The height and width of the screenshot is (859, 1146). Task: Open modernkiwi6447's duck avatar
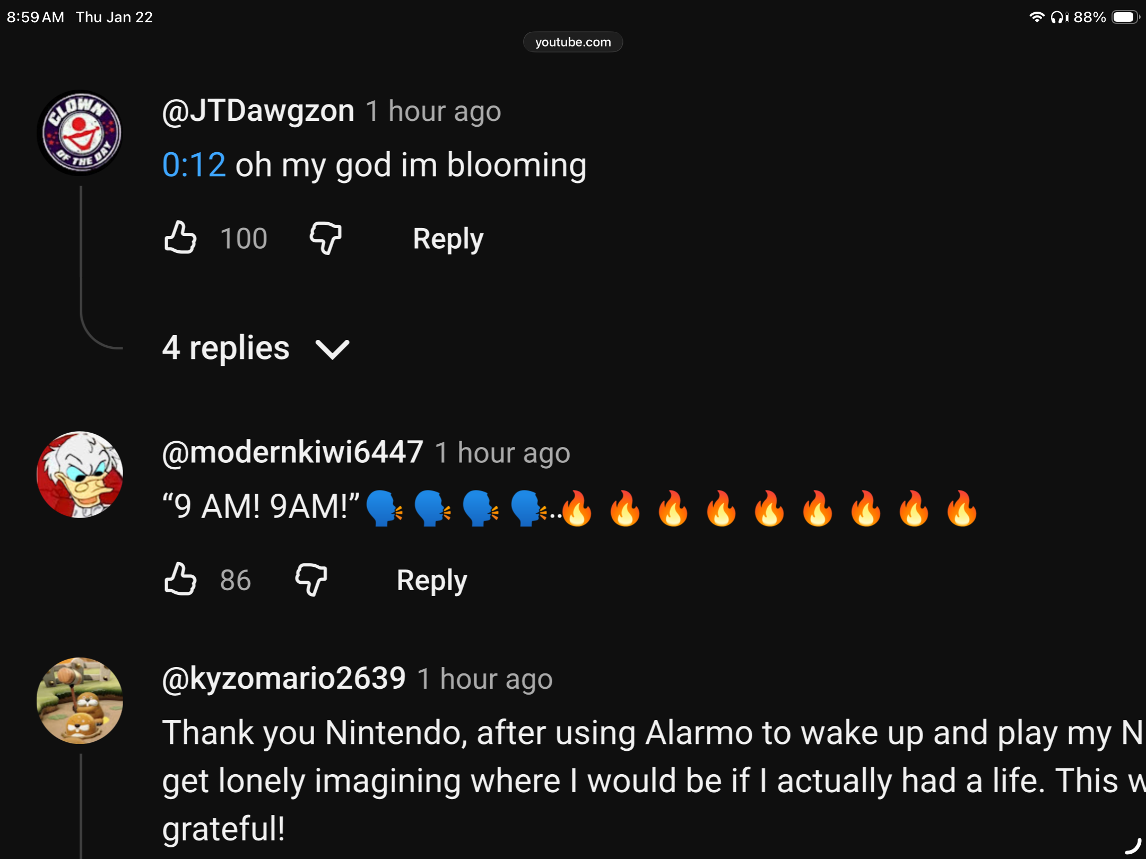coord(80,475)
